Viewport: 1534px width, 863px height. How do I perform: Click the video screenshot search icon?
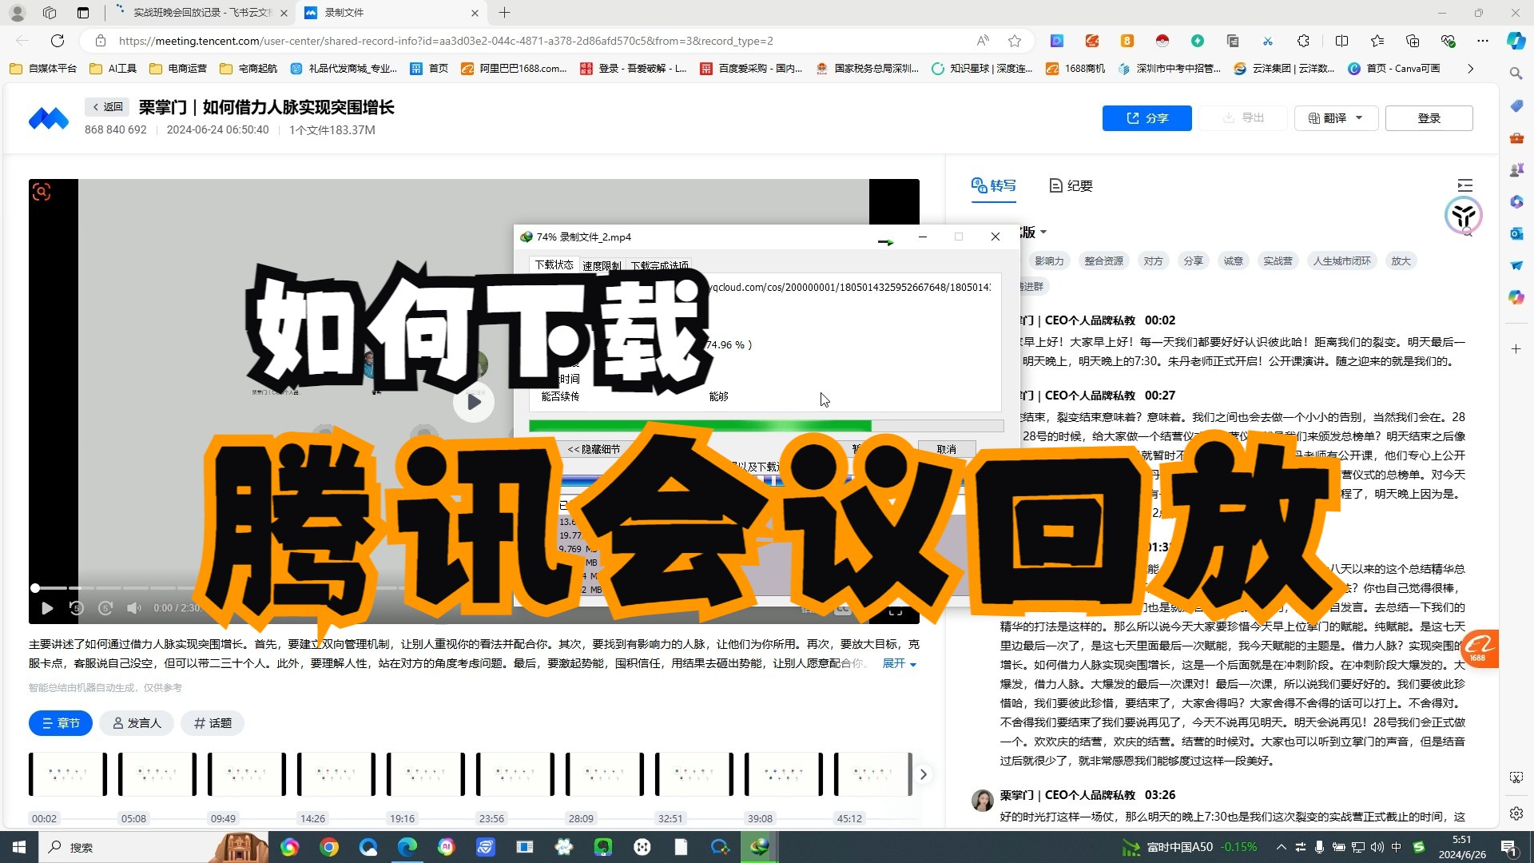tap(42, 191)
